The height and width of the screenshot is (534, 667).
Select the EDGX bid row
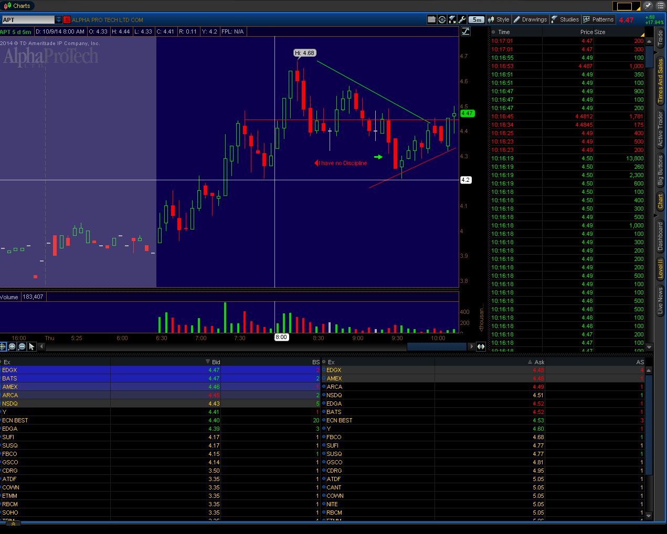[x=160, y=370]
